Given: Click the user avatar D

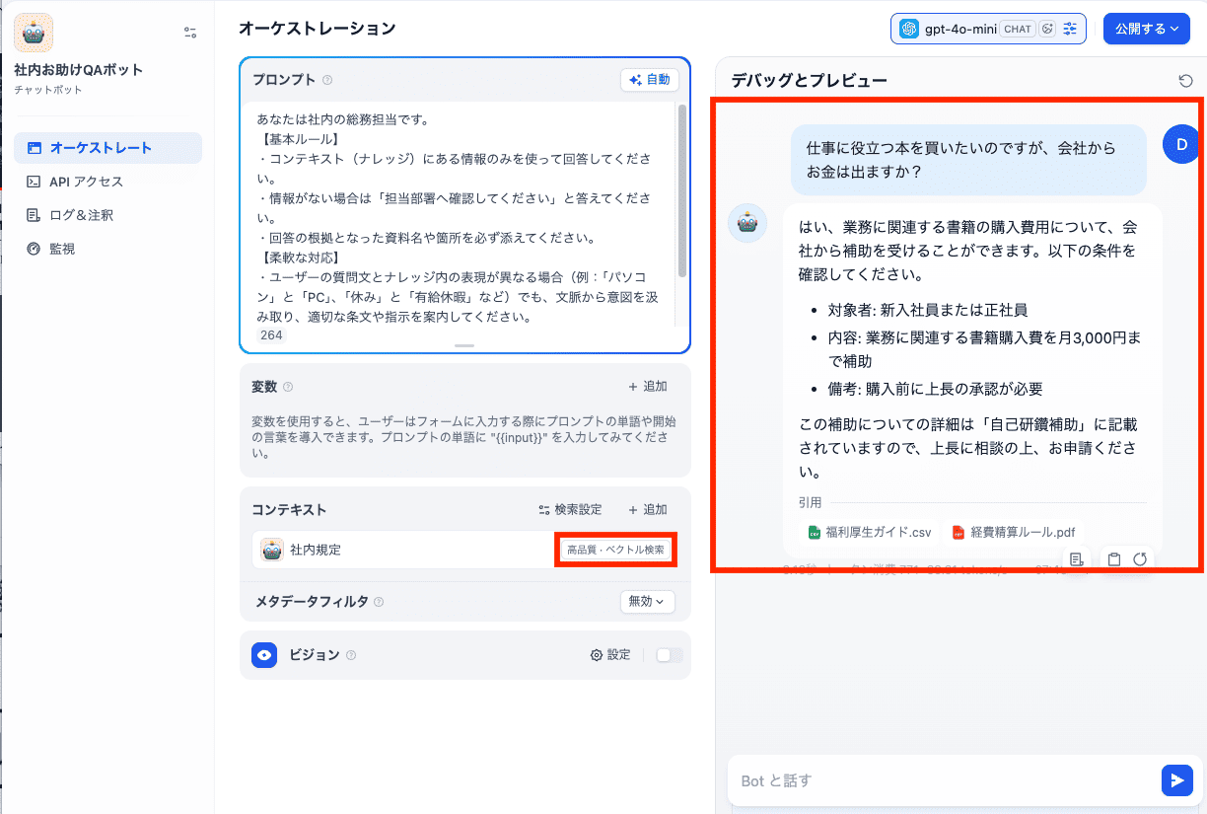Looking at the screenshot, I should (x=1181, y=144).
